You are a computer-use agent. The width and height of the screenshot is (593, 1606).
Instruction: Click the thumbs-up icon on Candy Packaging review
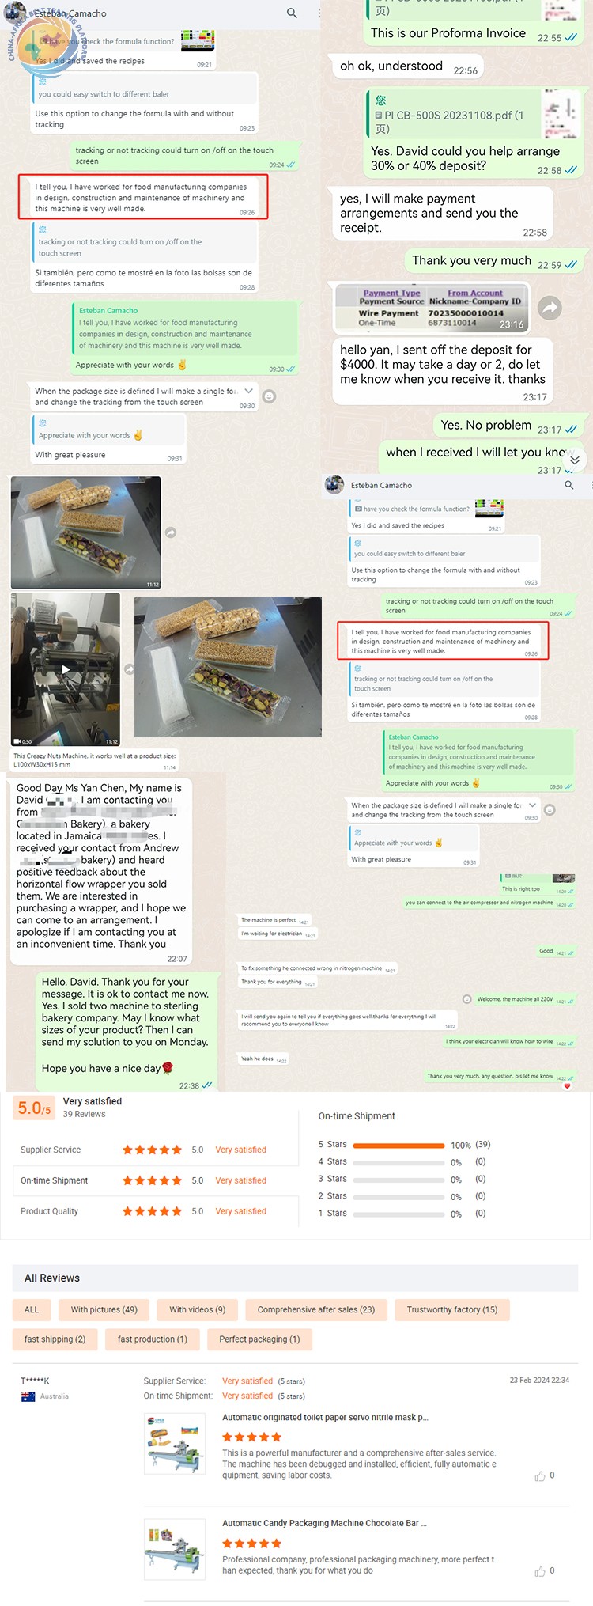pos(540,1570)
